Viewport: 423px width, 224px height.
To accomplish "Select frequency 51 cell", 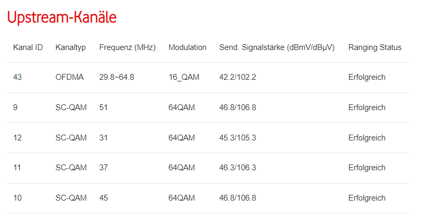I will (x=103, y=107).
